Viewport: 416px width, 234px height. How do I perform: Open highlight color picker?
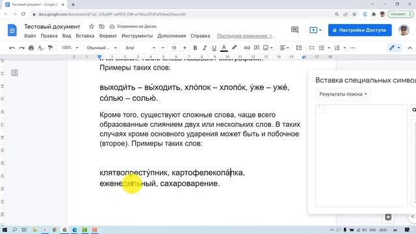(234, 47)
